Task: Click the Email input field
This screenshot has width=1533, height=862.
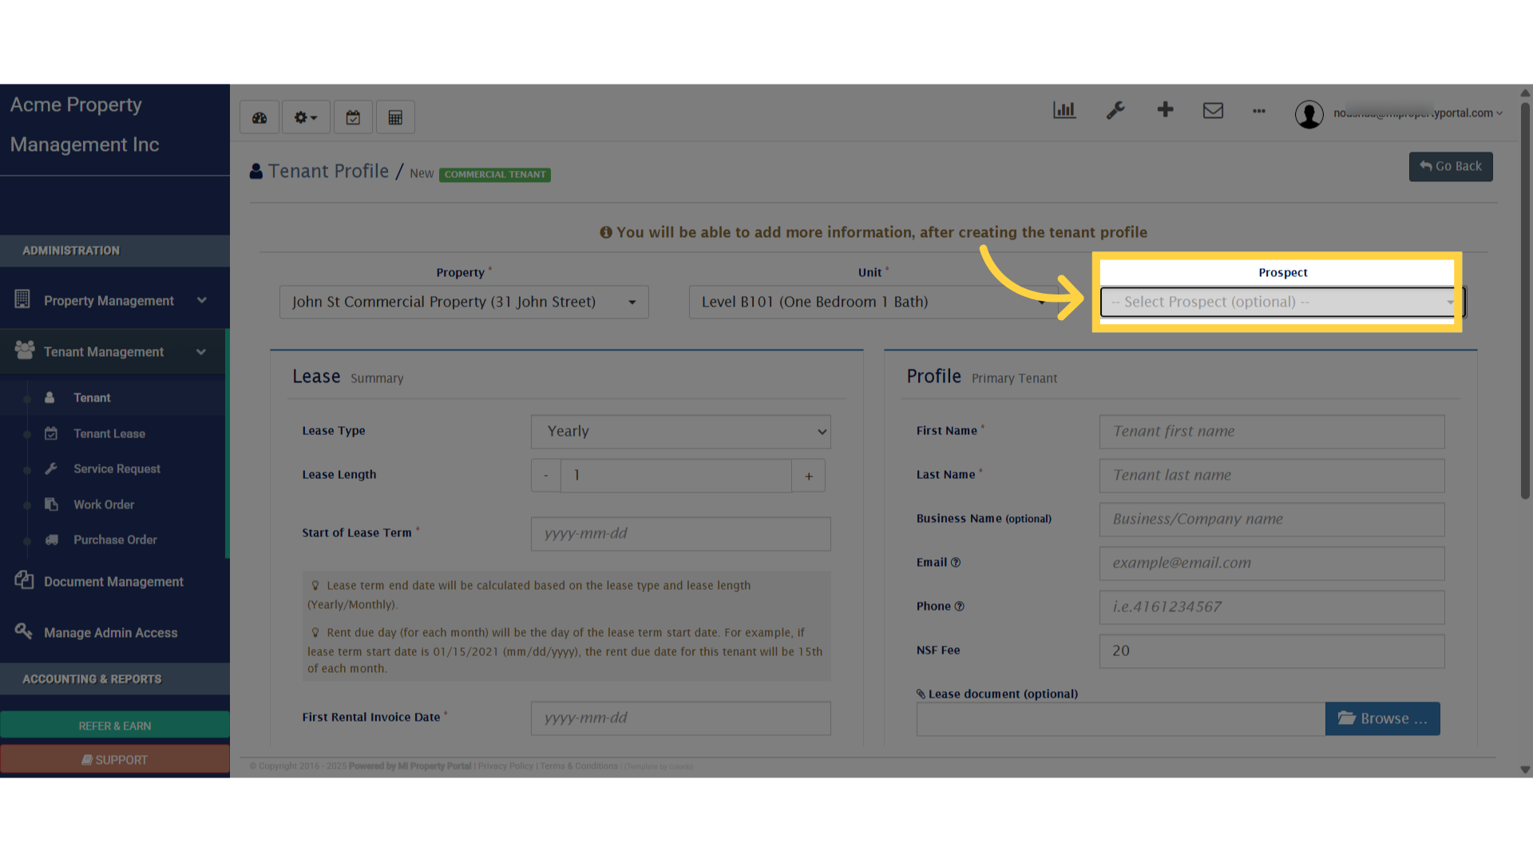Action: pos(1272,563)
